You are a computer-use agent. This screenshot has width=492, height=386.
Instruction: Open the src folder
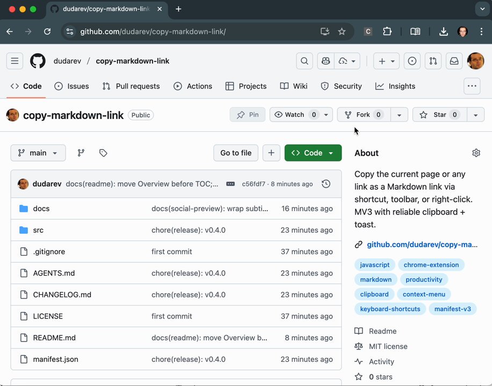pos(38,230)
